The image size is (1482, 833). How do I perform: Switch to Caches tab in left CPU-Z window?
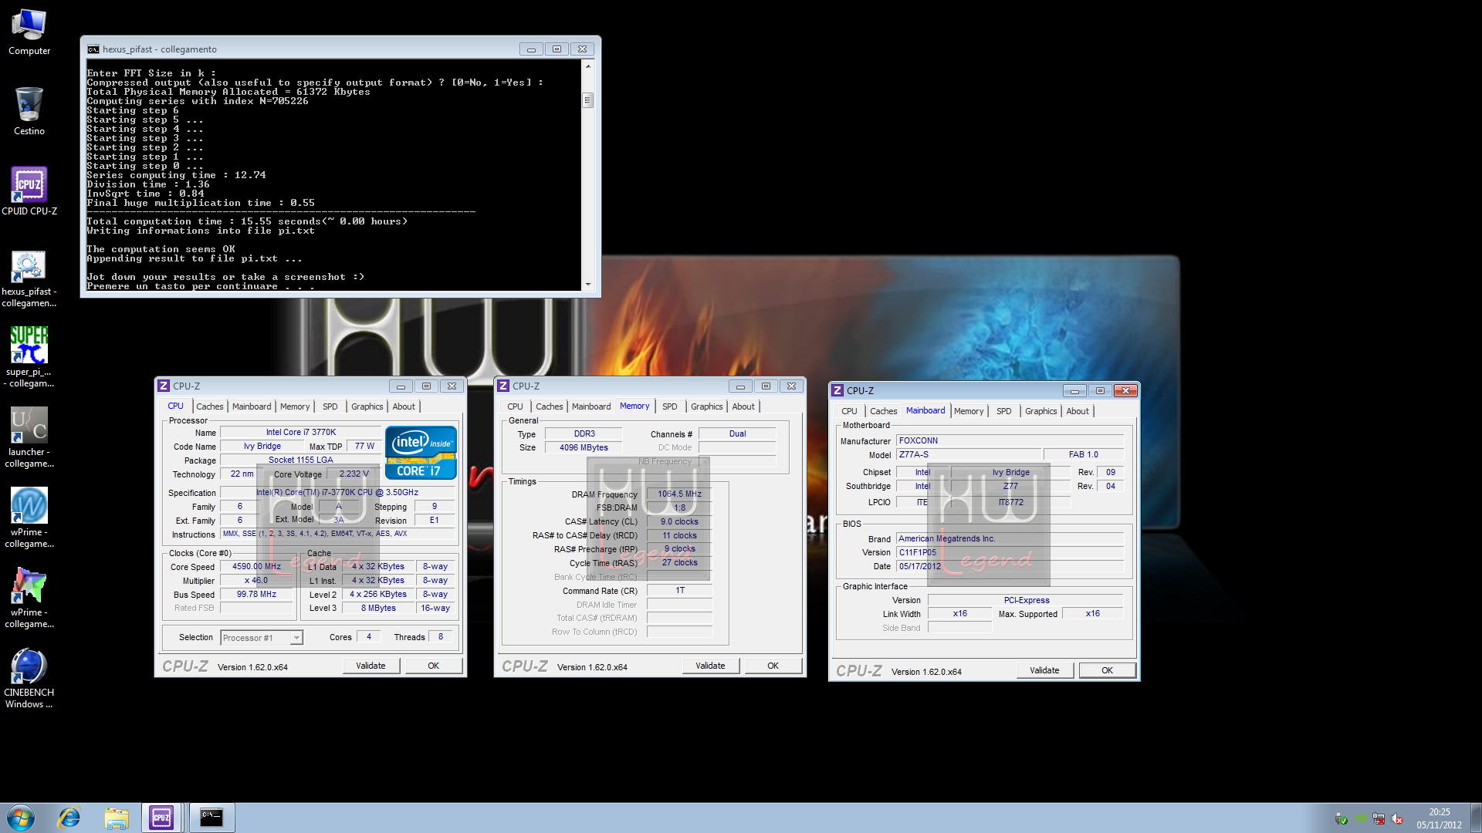coord(209,406)
